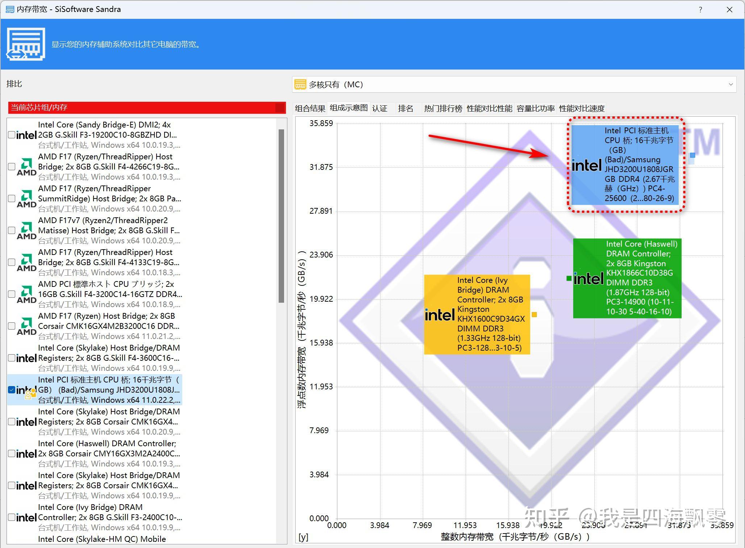
Task: Check the AMD F17 F4-4266C19 entry
Action: click(12, 167)
